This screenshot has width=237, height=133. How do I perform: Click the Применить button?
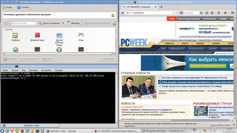tap(108, 59)
